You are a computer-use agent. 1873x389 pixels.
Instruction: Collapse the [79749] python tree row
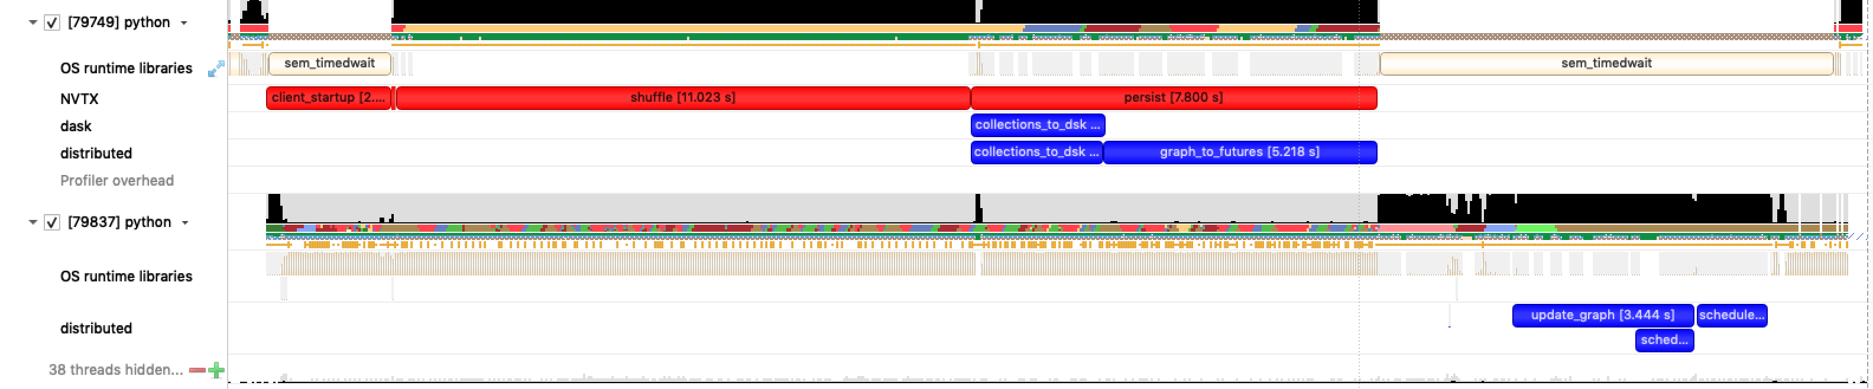(x=33, y=22)
